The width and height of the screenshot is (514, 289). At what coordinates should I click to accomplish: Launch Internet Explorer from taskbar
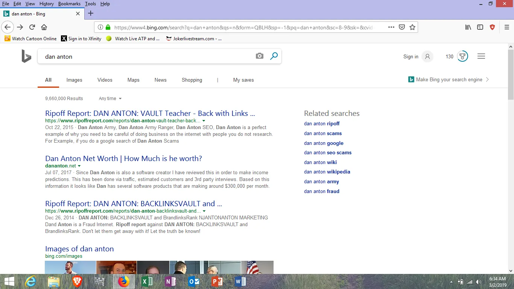pyautogui.click(x=31, y=281)
